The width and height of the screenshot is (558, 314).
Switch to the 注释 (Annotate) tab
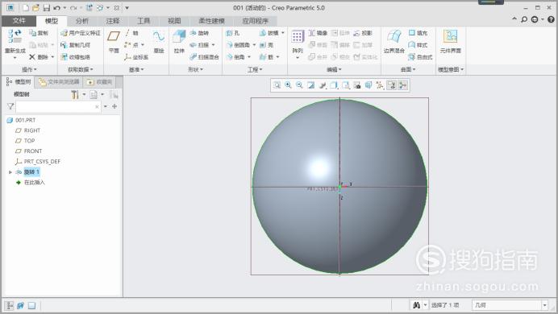click(113, 21)
